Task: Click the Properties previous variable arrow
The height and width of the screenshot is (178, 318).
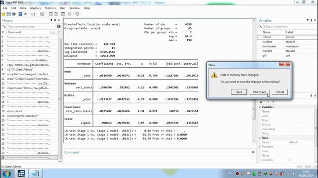Action: 268,102
